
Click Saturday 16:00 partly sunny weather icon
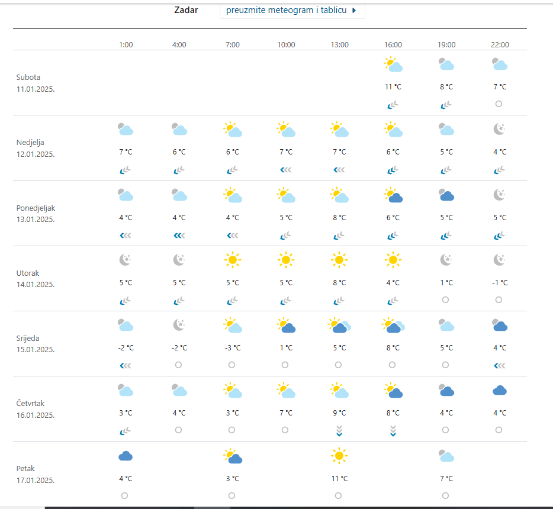[x=393, y=65]
